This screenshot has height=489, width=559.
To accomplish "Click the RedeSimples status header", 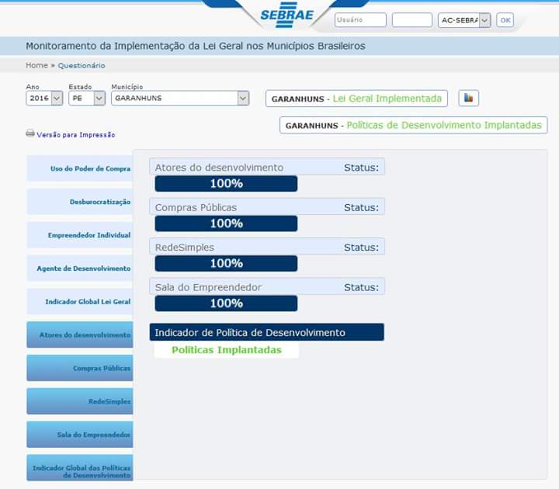I will [x=267, y=247].
